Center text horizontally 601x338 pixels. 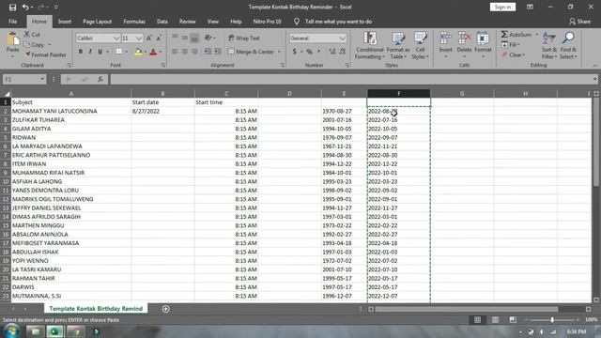(185, 52)
